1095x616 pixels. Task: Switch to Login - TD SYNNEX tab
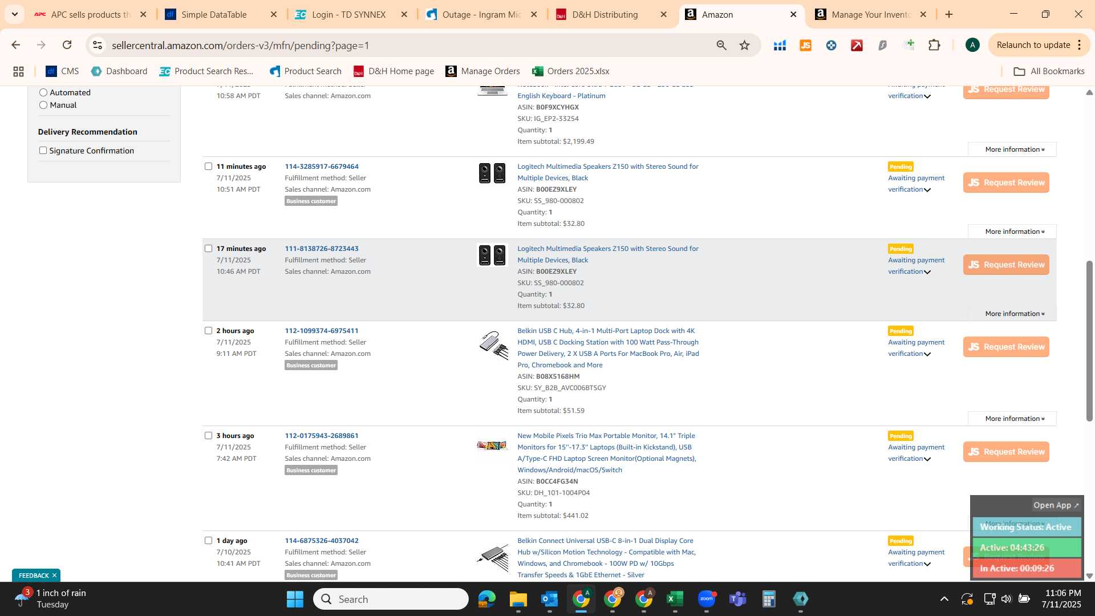click(x=352, y=14)
